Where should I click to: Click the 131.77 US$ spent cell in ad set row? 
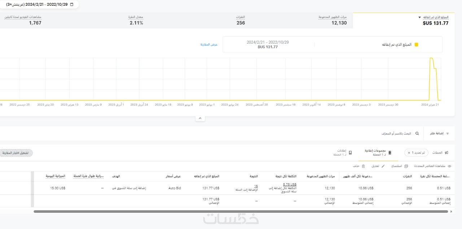tap(211, 188)
